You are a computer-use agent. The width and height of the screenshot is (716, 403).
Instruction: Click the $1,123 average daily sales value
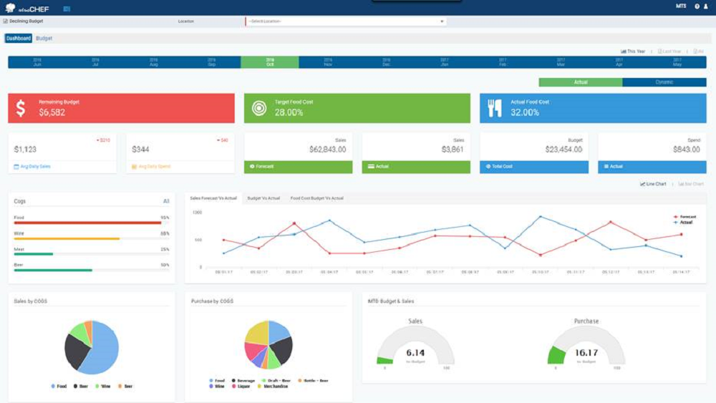pyautogui.click(x=25, y=149)
